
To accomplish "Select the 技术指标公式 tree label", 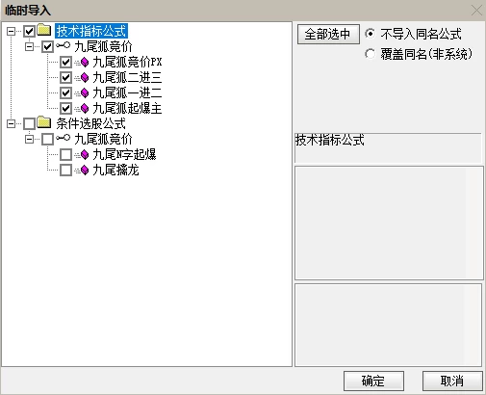I will tap(91, 31).
